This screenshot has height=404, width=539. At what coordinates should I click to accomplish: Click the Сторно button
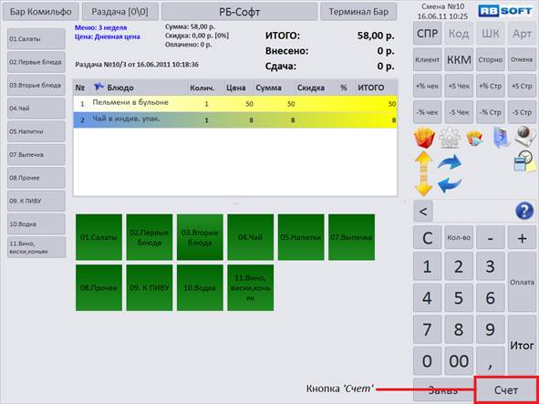[x=490, y=59]
